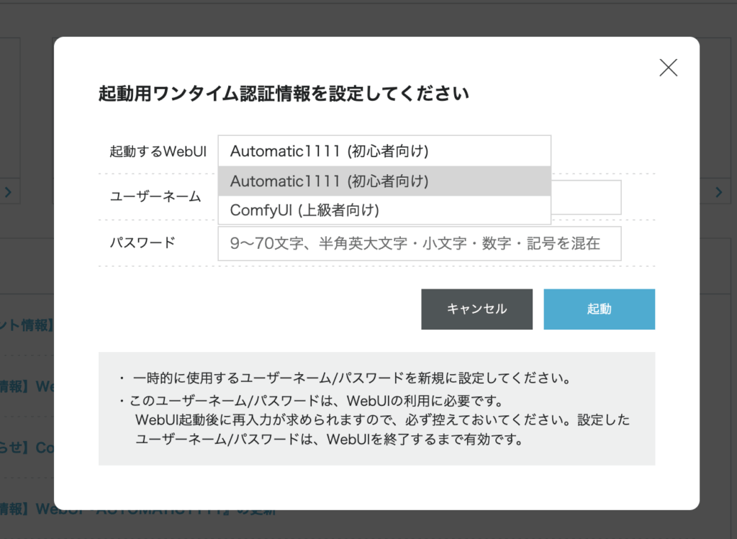Click the left carousel chevron behind the dialog
The image size is (737, 539).
[8, 191]
